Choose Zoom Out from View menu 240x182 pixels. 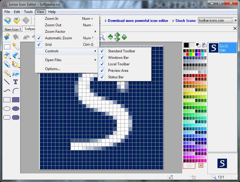[x=66, y=25]
